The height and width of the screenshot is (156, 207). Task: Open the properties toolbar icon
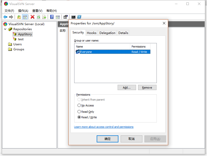click(65, 17)
